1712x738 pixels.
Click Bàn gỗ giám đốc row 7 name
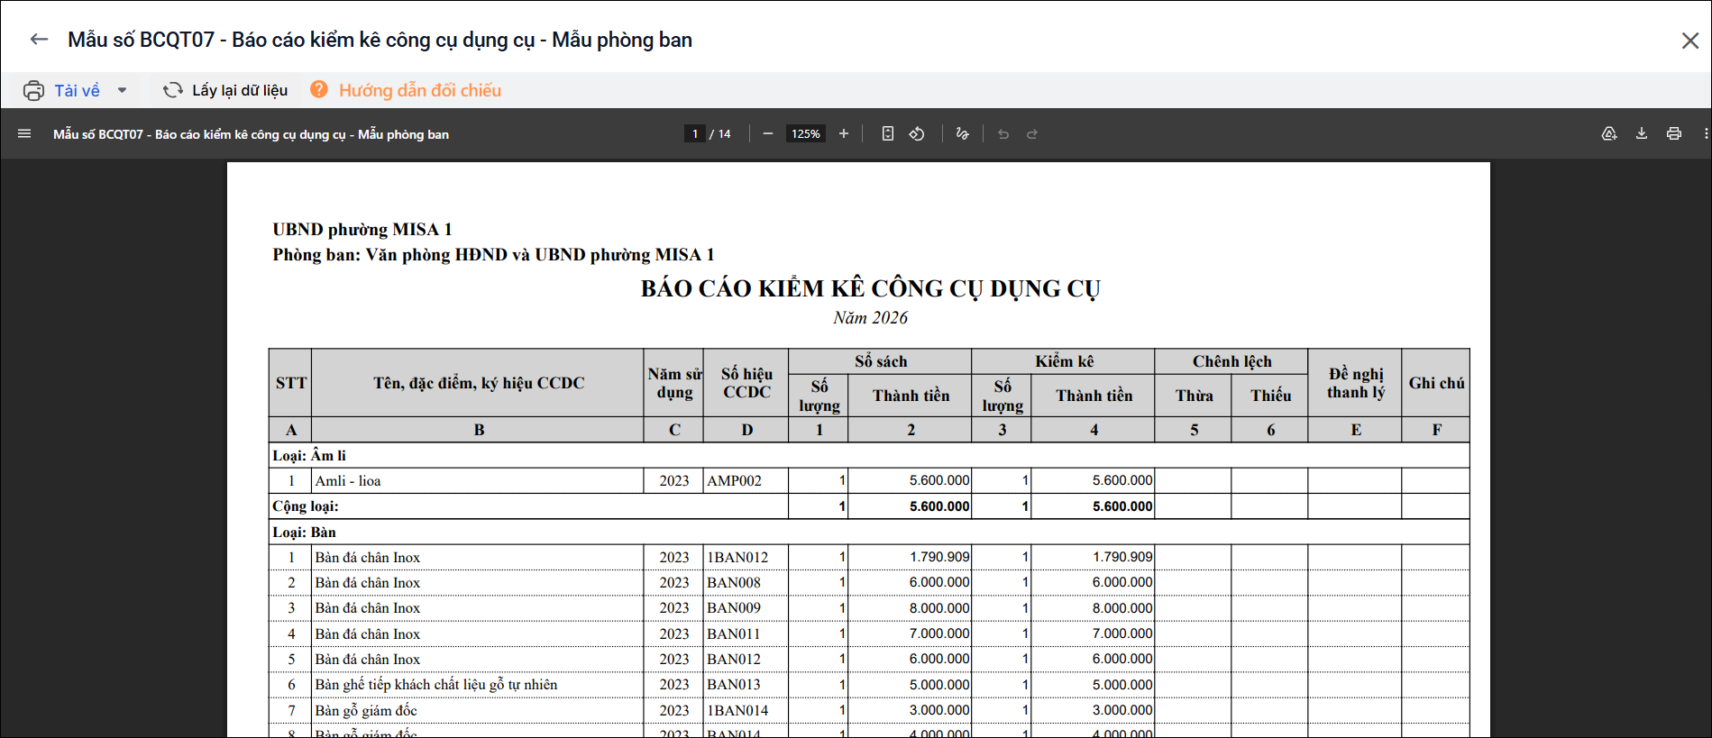click(x=366, y=710)
